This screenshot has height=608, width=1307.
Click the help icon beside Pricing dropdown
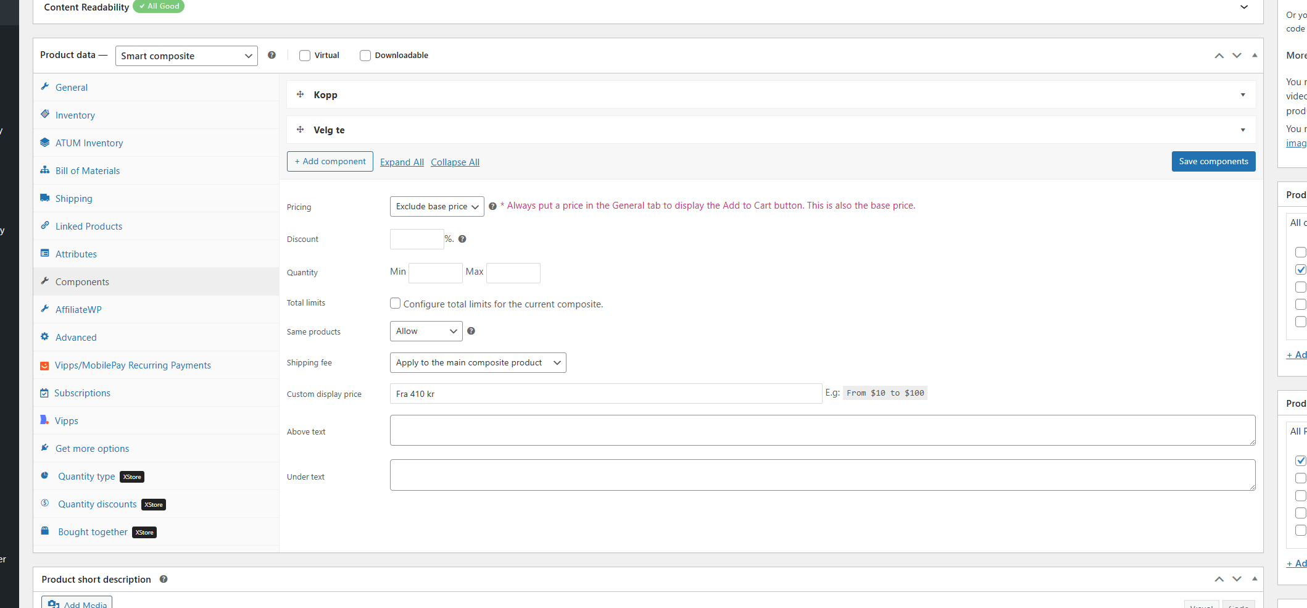coord(492,206)
